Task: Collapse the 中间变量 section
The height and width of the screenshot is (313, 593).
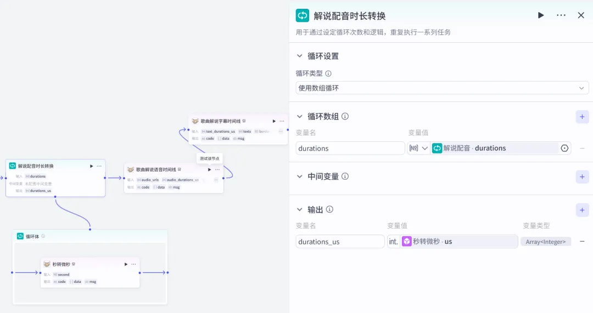Action: click(300, 177)
